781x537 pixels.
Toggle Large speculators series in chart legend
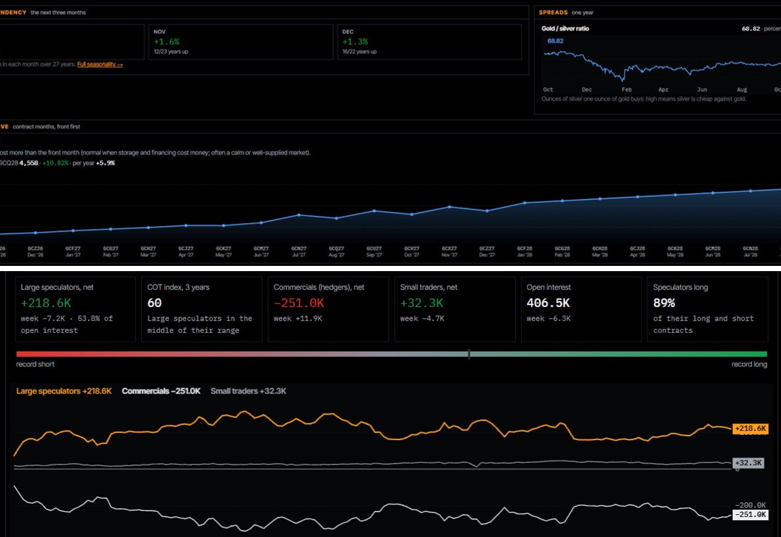click(64, 391)
